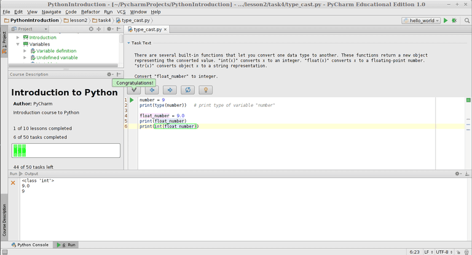Viewport: 472px width, 255px height.
Task: Expand the Introduction lesson node
Action: (18, 37)
